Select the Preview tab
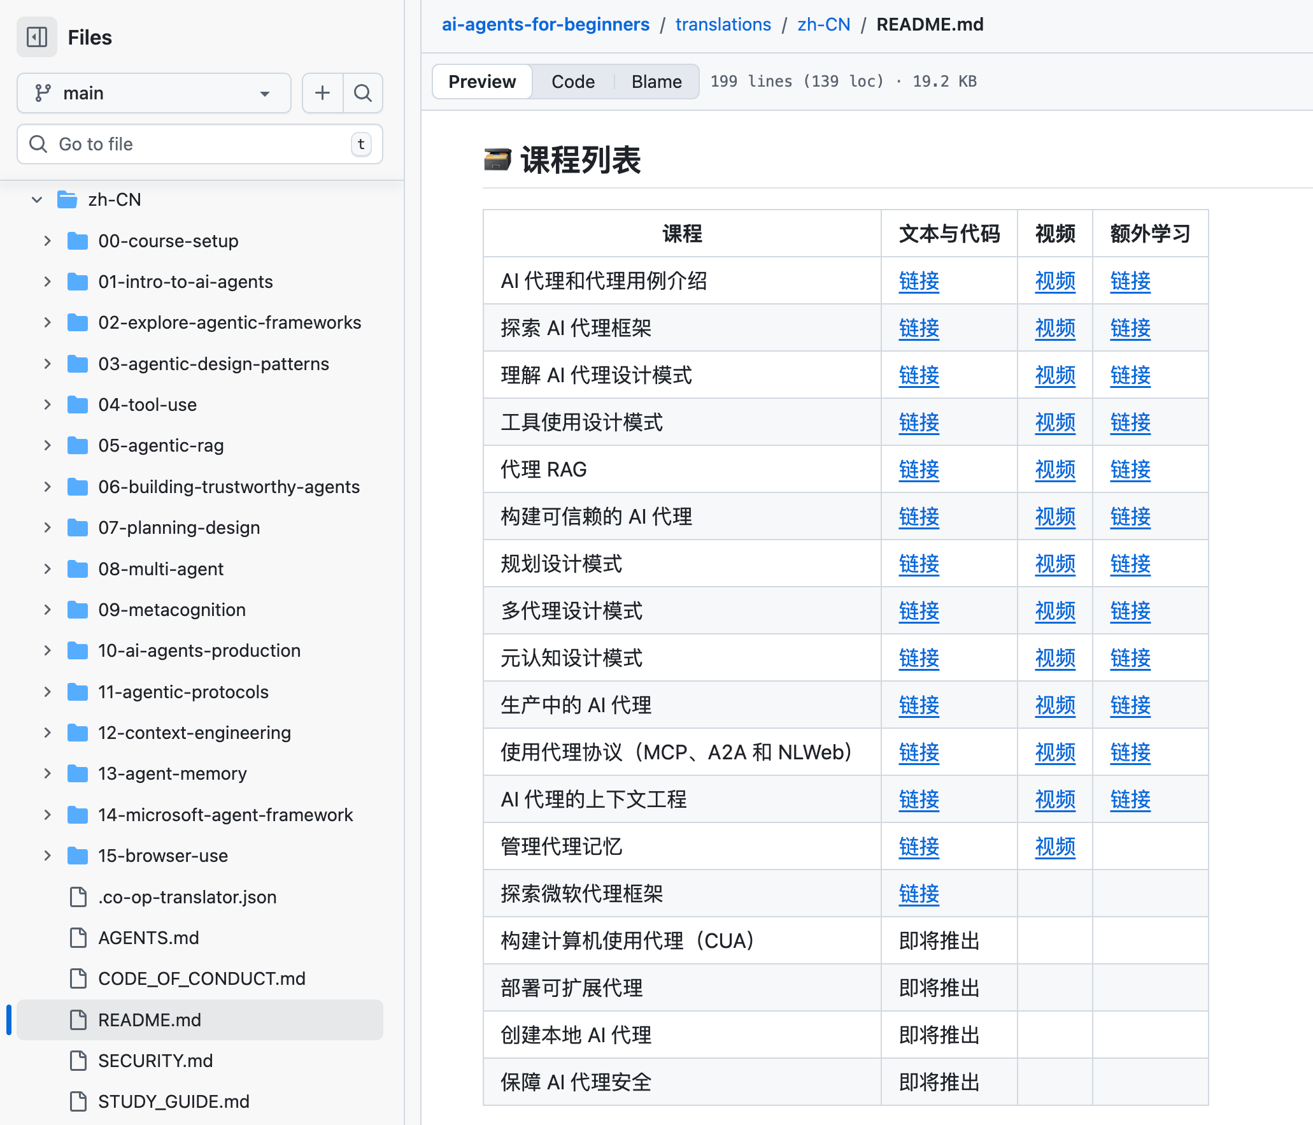The width and height of the screenshot is (1313, 1125). [482, 82]
